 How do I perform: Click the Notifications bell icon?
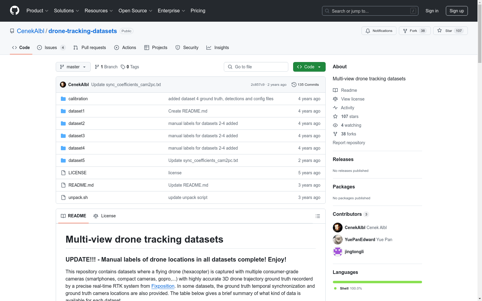(368, 31)
